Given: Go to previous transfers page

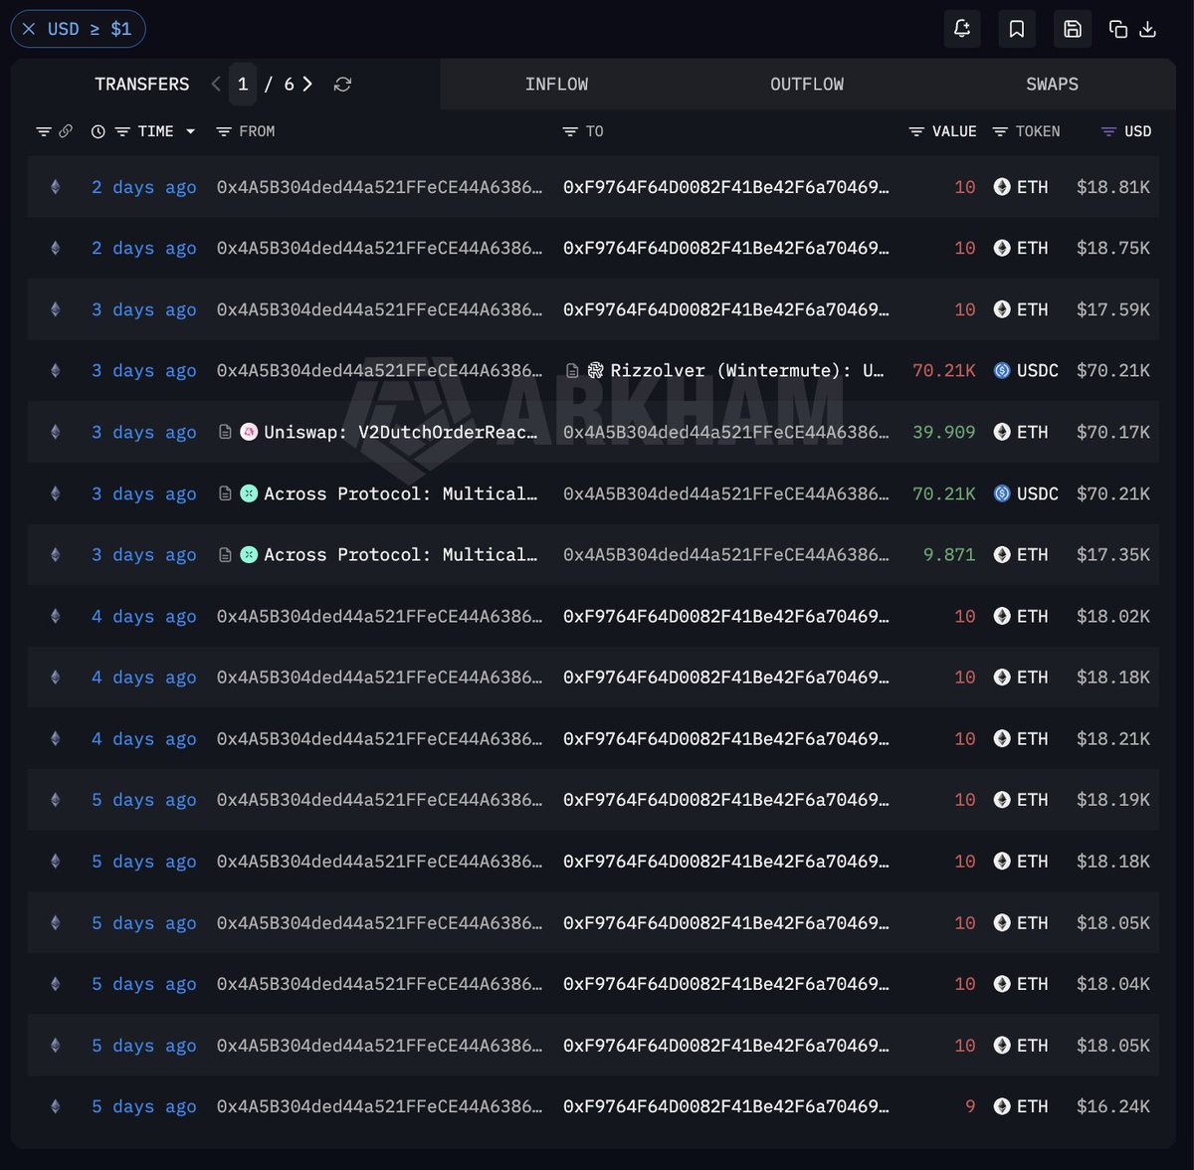Looking at the screenshot, I should (216, 85).
